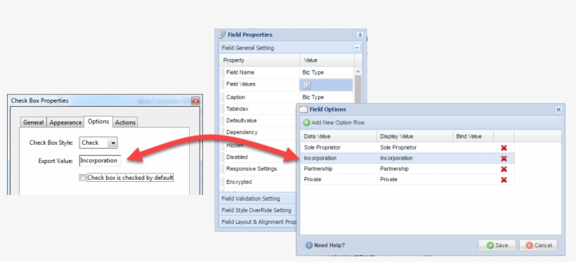Click 'Sole Proprietor' display value cell
The width and height of the screenshot is (576, 262).
[414, 148]
